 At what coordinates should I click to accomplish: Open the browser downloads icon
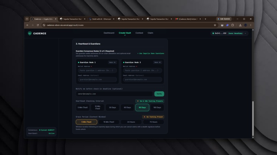[240, 25]
